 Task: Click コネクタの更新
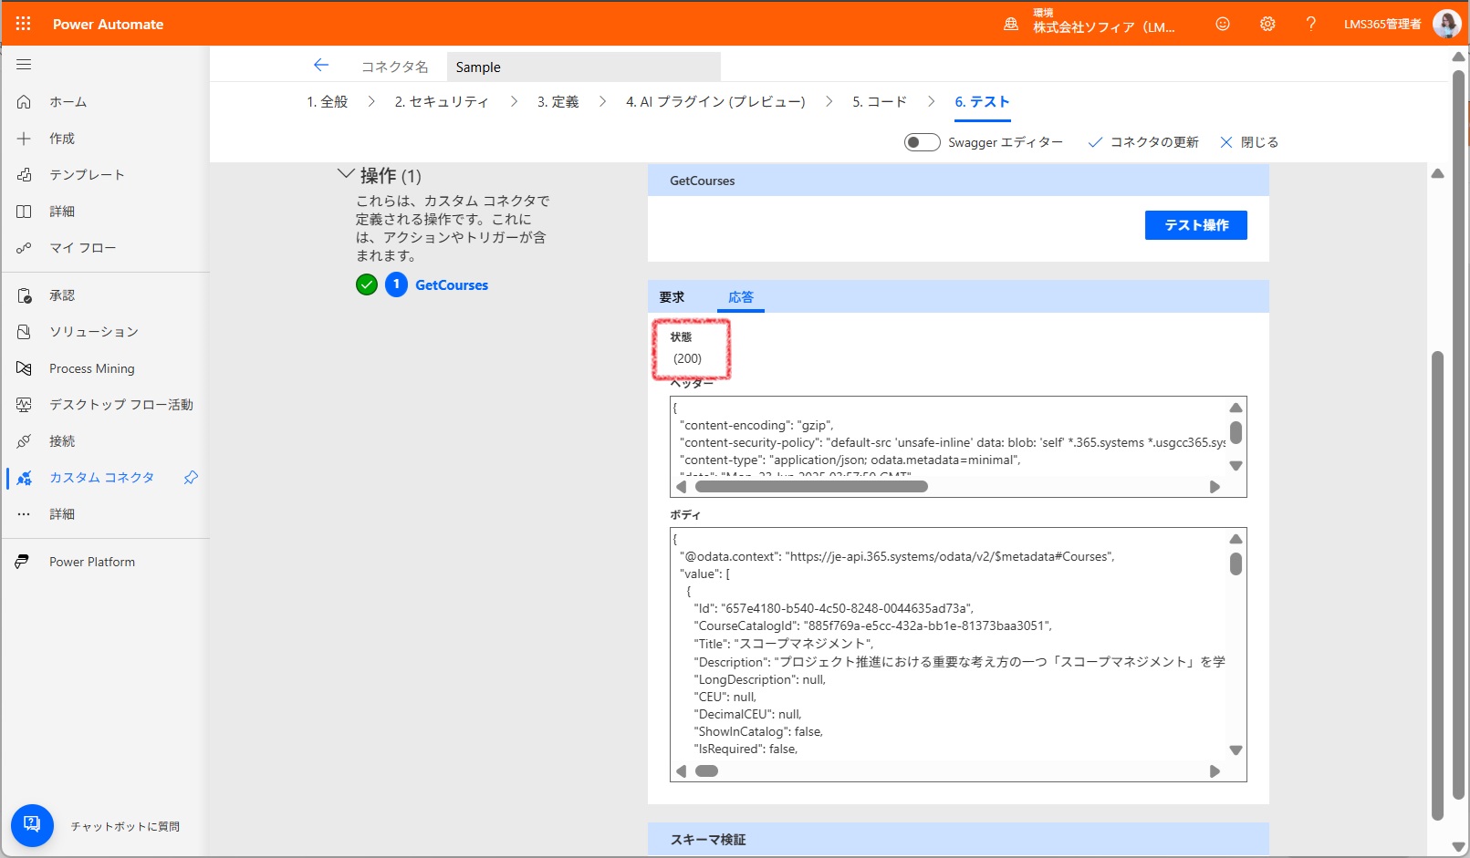pos(1144,142)
